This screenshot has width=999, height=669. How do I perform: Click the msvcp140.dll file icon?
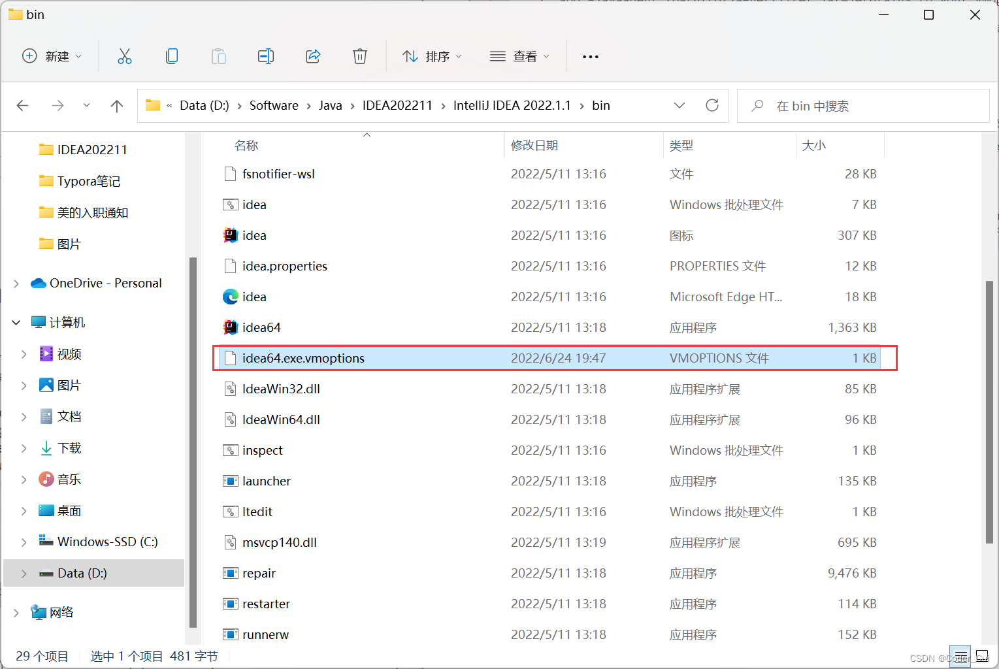[x=230, y=542]
